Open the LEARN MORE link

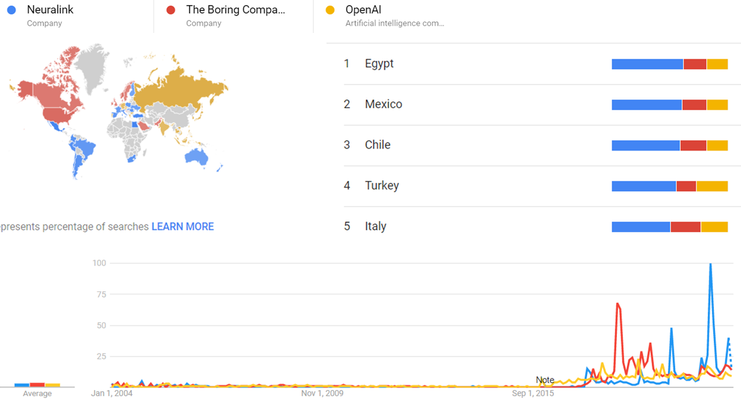tap(182, 227)
